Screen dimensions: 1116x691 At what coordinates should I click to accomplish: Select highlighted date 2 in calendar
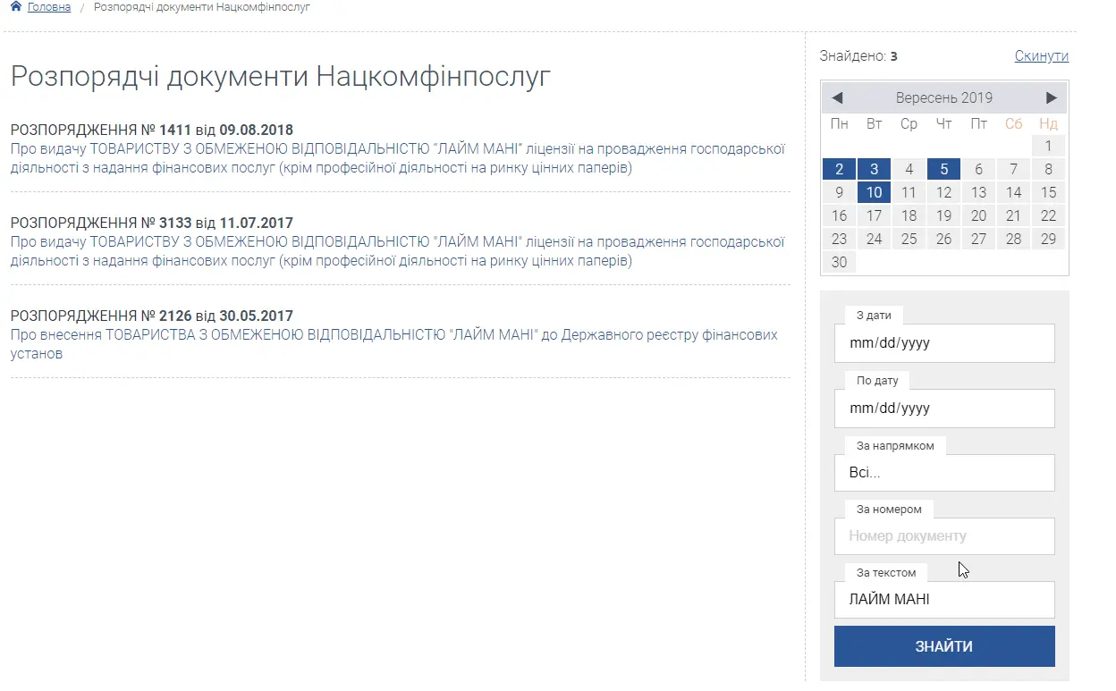pyautogui.click(x=839, y=168)
